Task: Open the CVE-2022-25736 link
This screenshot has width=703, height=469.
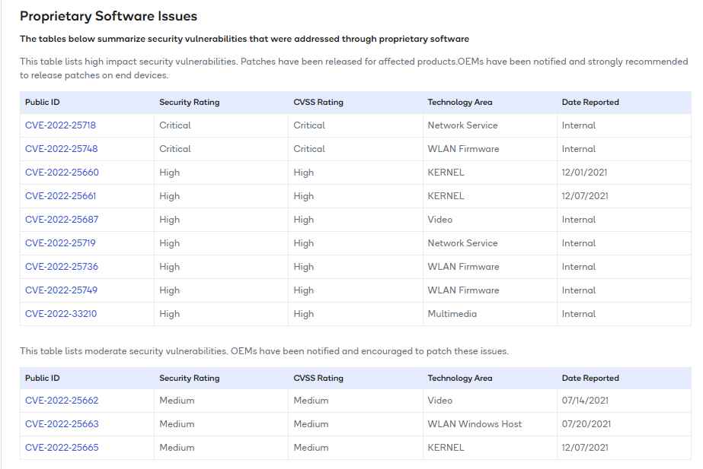Action: (x=62, y=267)
